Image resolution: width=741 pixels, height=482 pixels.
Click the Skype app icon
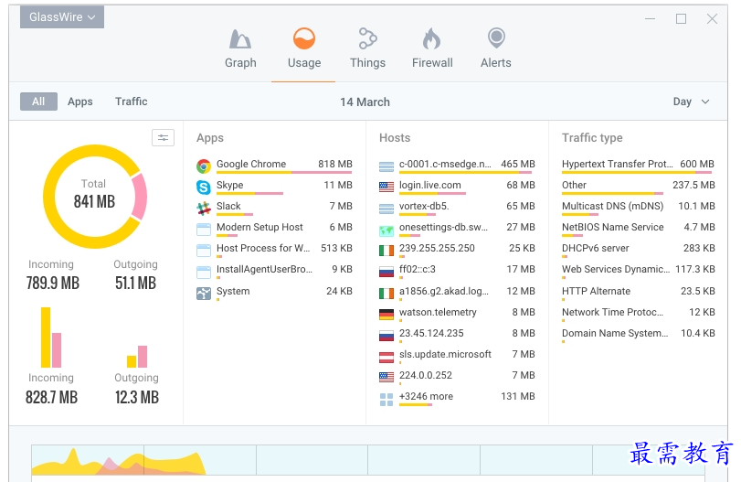pos(204,187)
